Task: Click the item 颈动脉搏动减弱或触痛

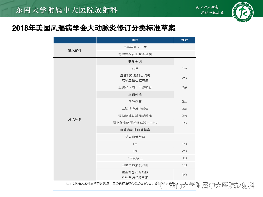Action: point(135,116)
